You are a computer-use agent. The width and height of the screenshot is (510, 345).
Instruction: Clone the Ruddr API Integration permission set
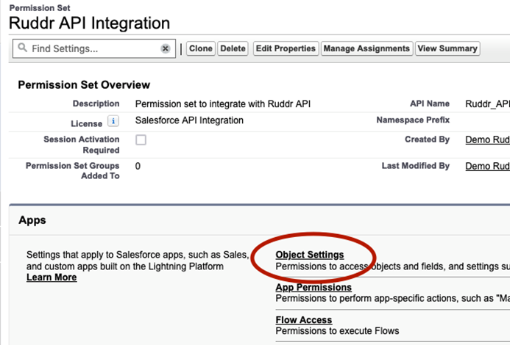pyautogui.click(x=201, y=48)
